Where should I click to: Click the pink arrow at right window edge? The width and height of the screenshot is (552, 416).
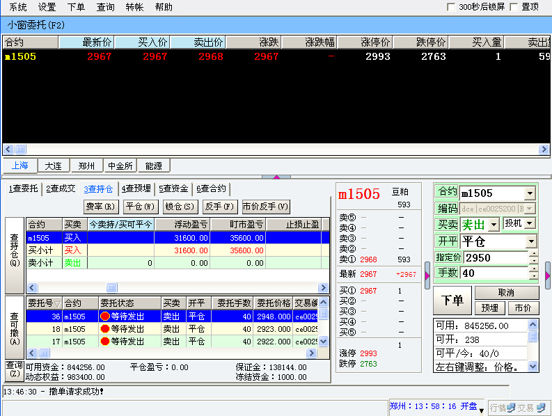[547, 275]
